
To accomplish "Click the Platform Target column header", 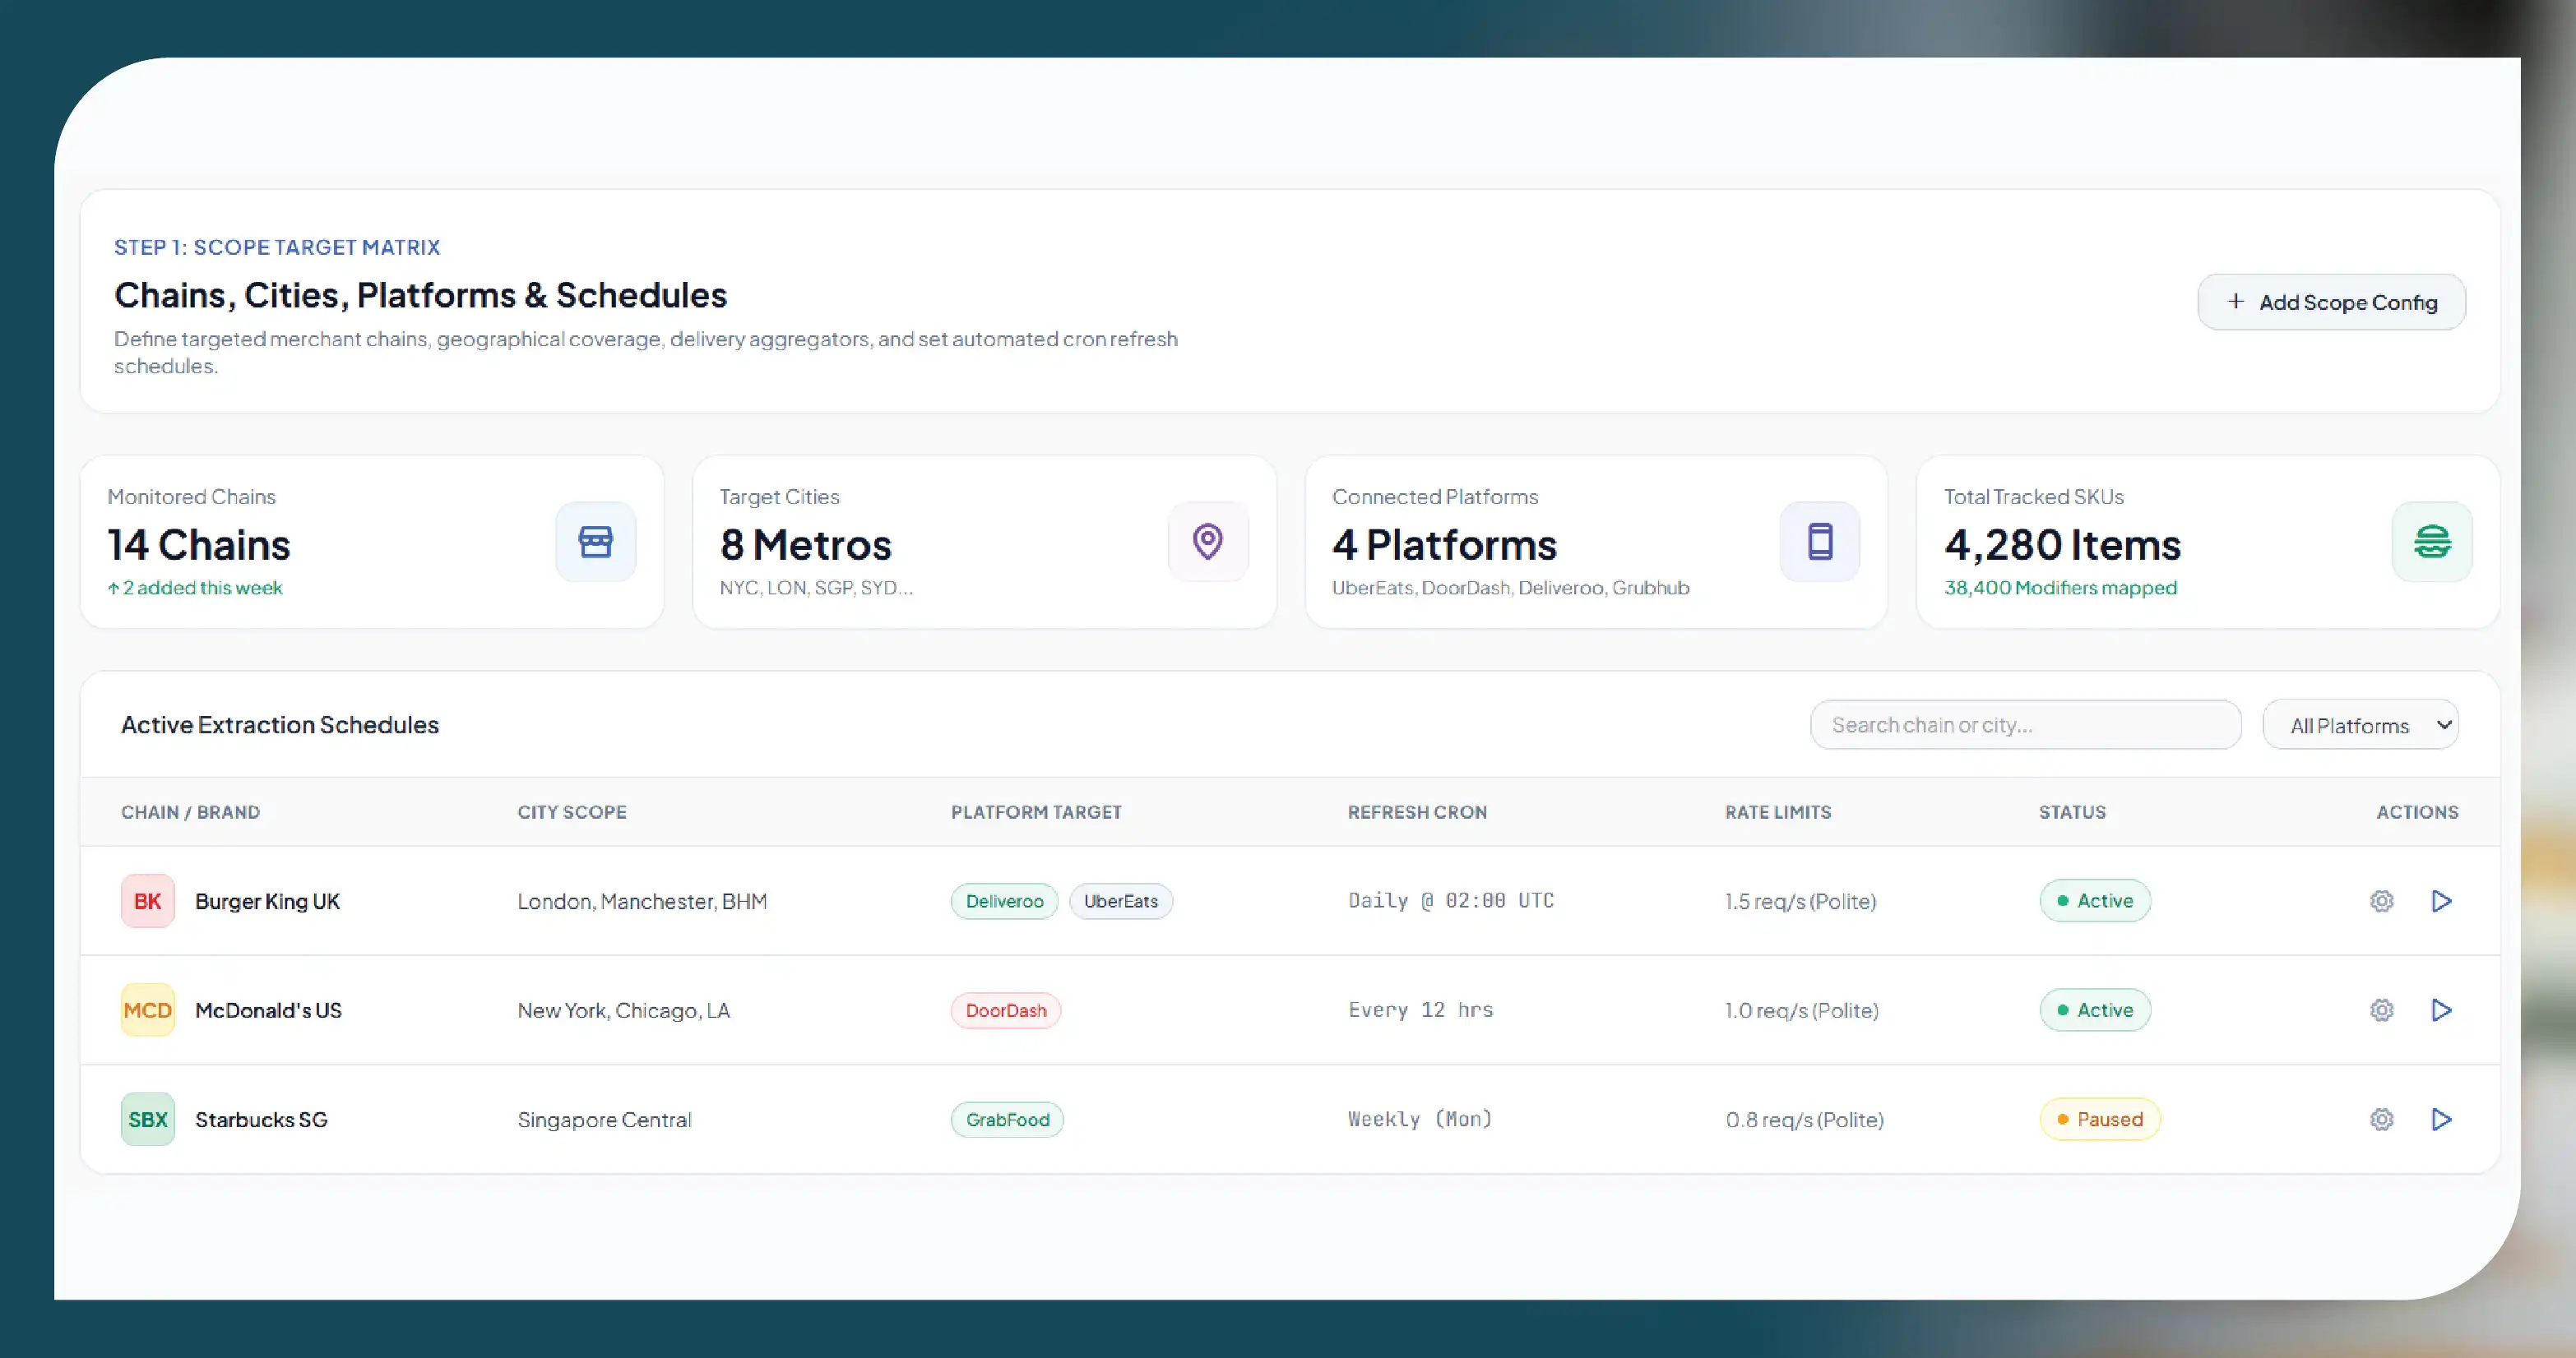I will point(1036,811).
